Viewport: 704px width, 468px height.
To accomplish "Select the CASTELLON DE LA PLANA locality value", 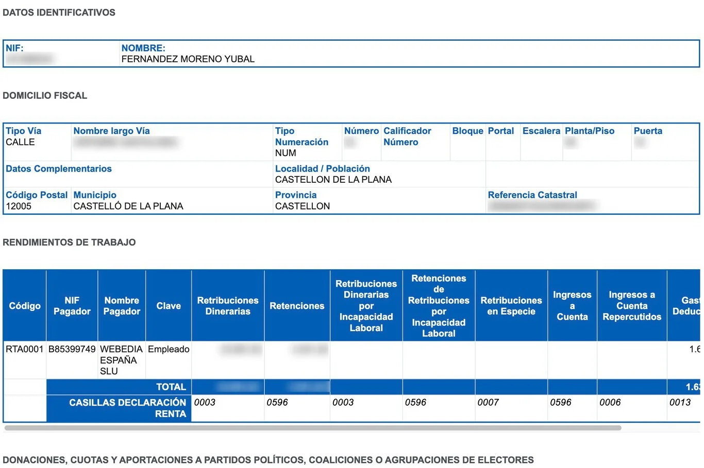I will coord(333,180).
